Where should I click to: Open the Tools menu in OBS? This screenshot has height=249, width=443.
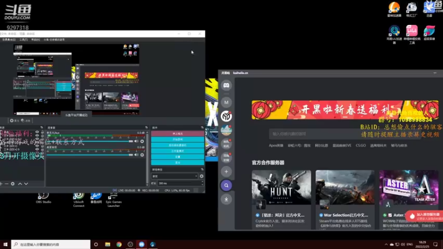tap(24, 40)
